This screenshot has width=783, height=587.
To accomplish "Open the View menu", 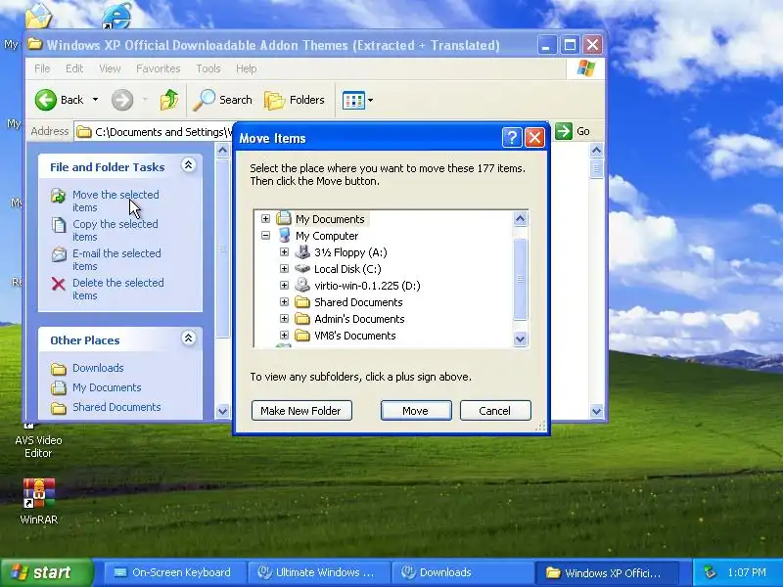I will (x=110, y=68).
